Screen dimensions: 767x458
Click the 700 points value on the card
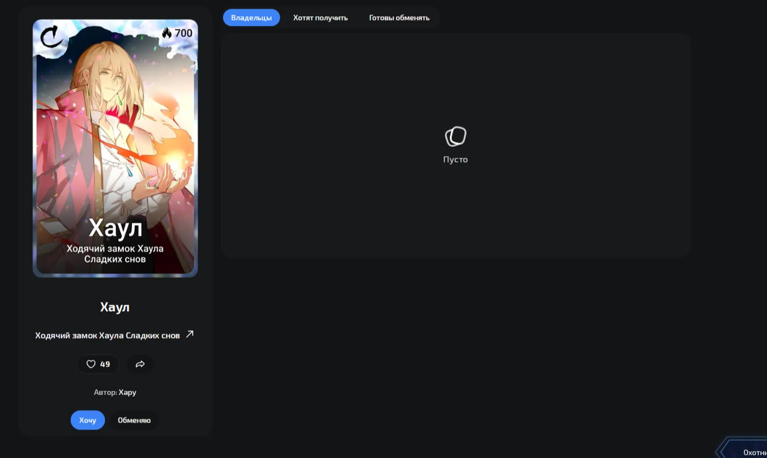point(183,33)
